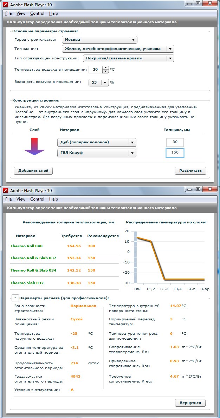Click the thickness field showing 30
Image resolution: width=220 pixels, height=418 pixels.
tap(175, 142)
